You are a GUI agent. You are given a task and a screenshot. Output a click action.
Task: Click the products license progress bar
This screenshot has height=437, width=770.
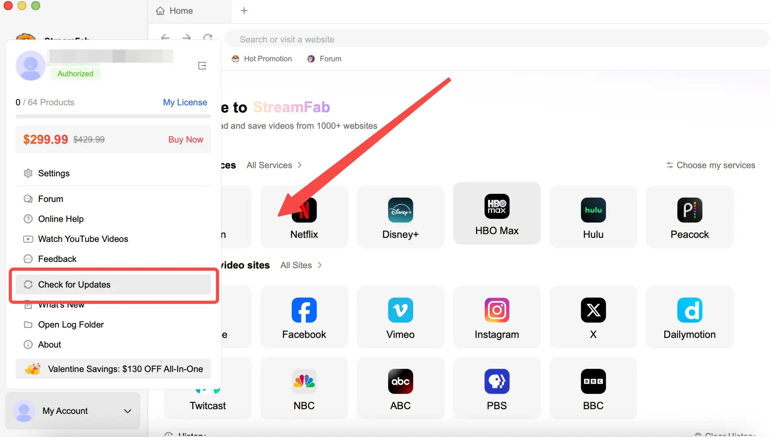click(x=113, y=116)
